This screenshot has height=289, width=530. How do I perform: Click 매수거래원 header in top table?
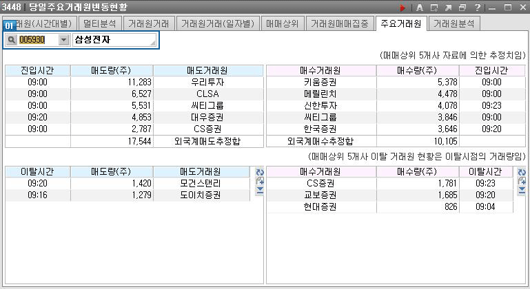pyautogui.click(x=320, y=71)
